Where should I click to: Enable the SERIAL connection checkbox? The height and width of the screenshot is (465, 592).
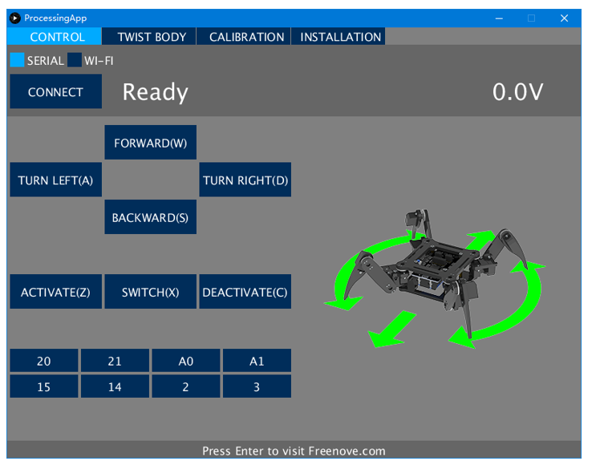17,60
